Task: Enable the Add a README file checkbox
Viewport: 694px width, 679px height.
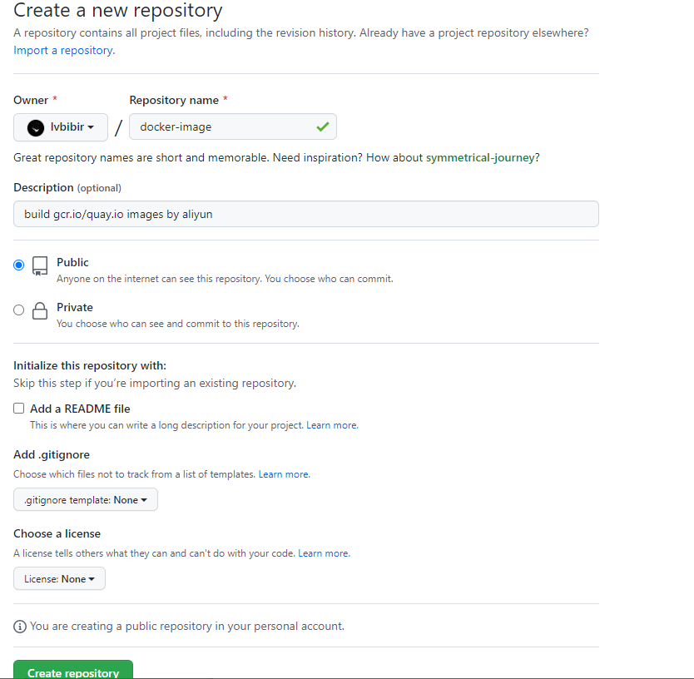Action: (19, 409)
